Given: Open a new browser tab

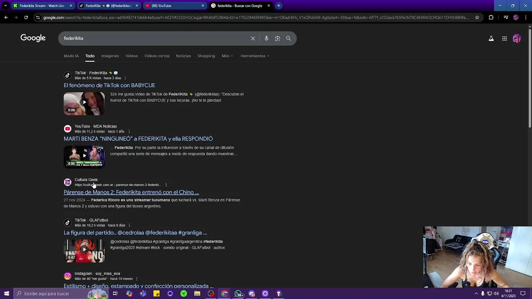Looking at the screenshot, I should pos(278,6).
